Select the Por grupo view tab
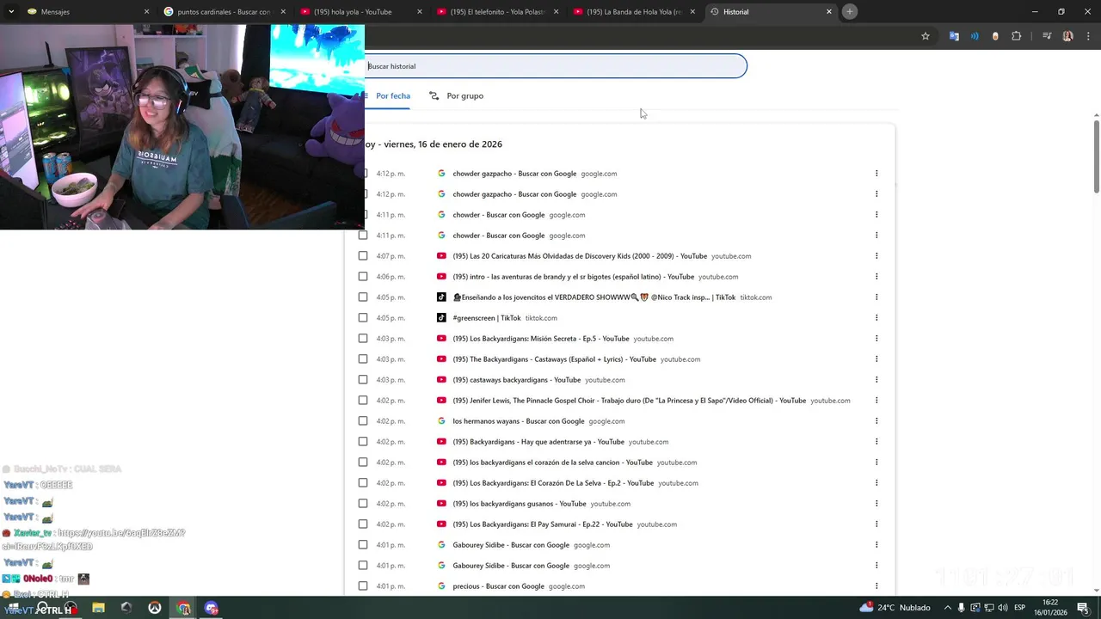Image resolution: width=1101 pixels, height=619 pixels. coord(457,96)
